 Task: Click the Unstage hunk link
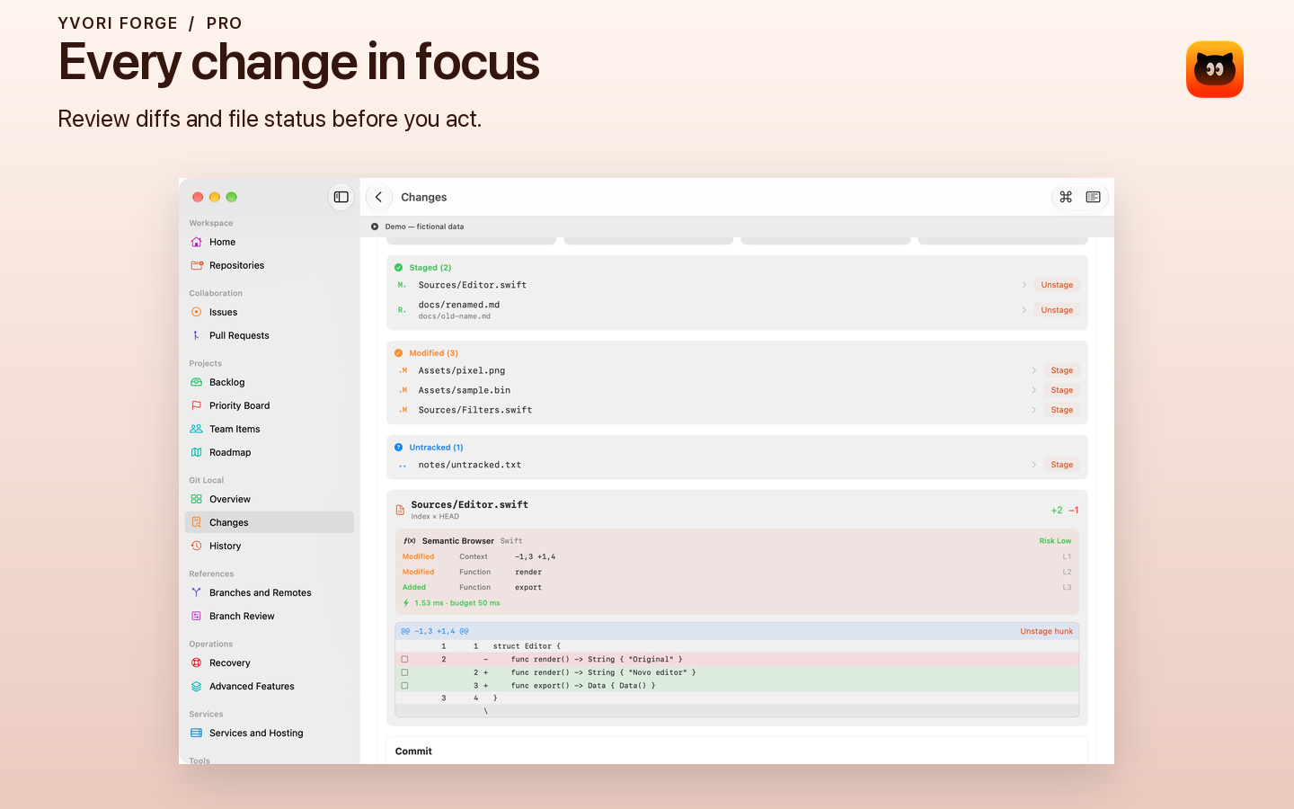click(x=1046, y=631)
